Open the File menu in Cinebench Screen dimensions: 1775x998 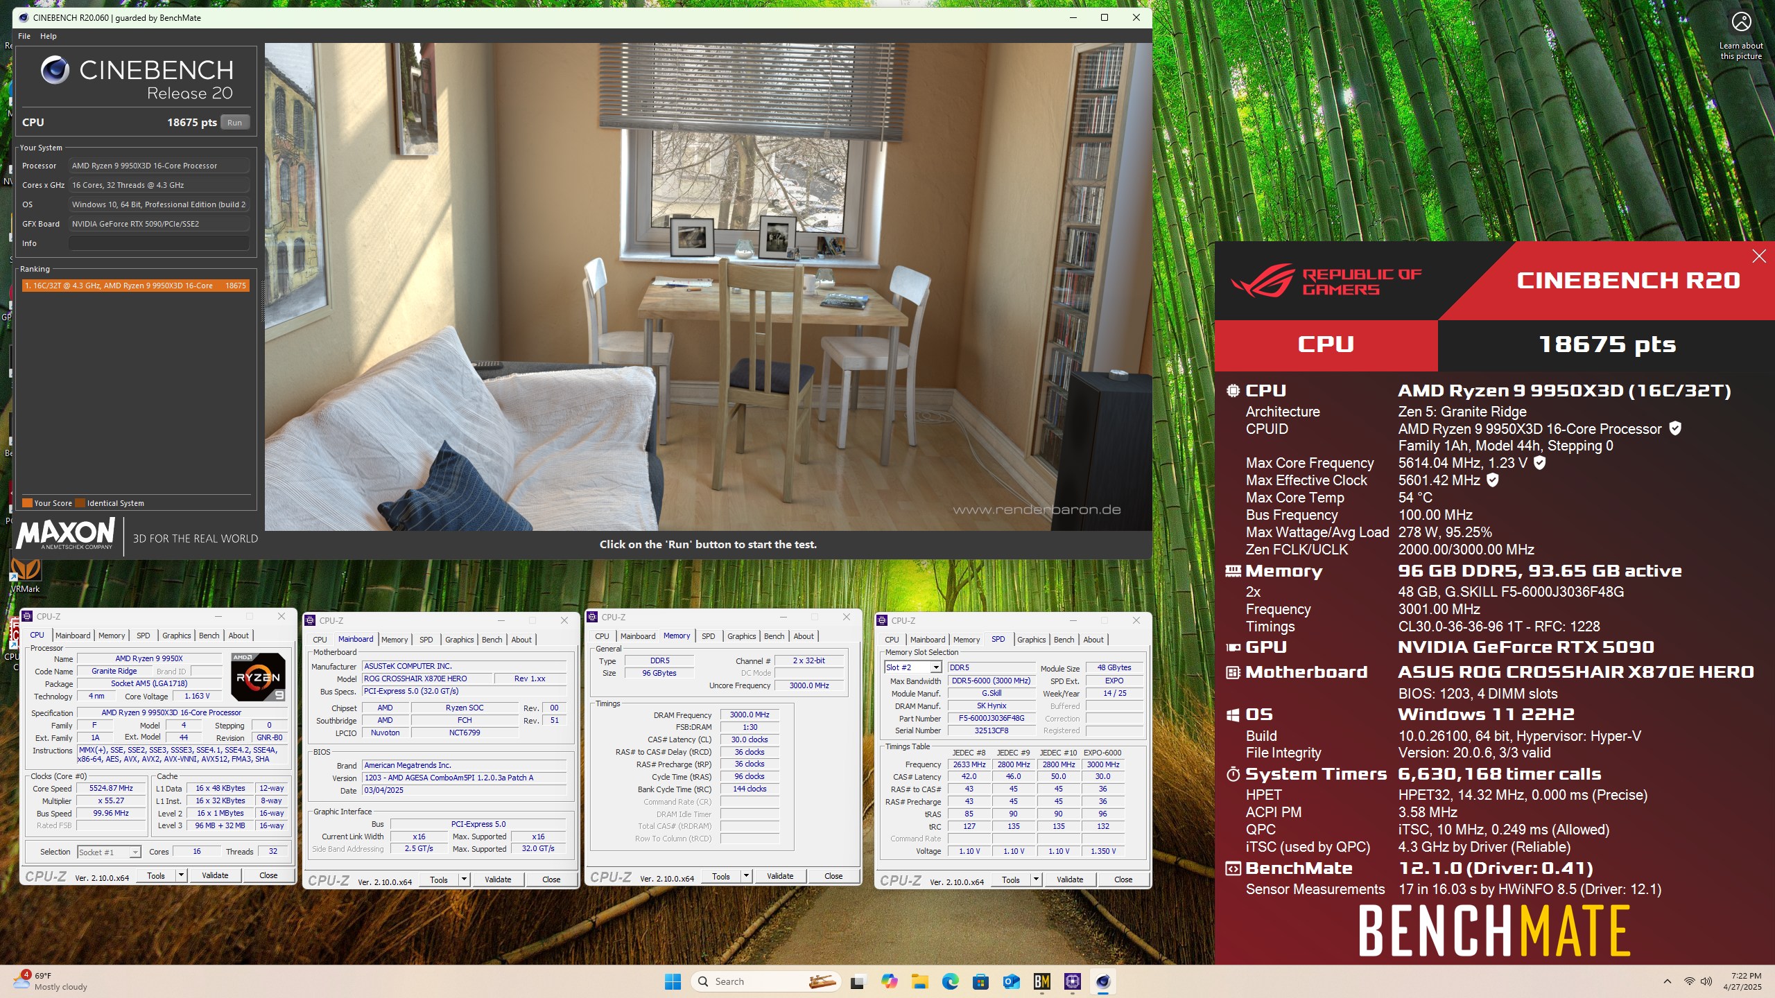pyautogui.click(x=24, y=36)
